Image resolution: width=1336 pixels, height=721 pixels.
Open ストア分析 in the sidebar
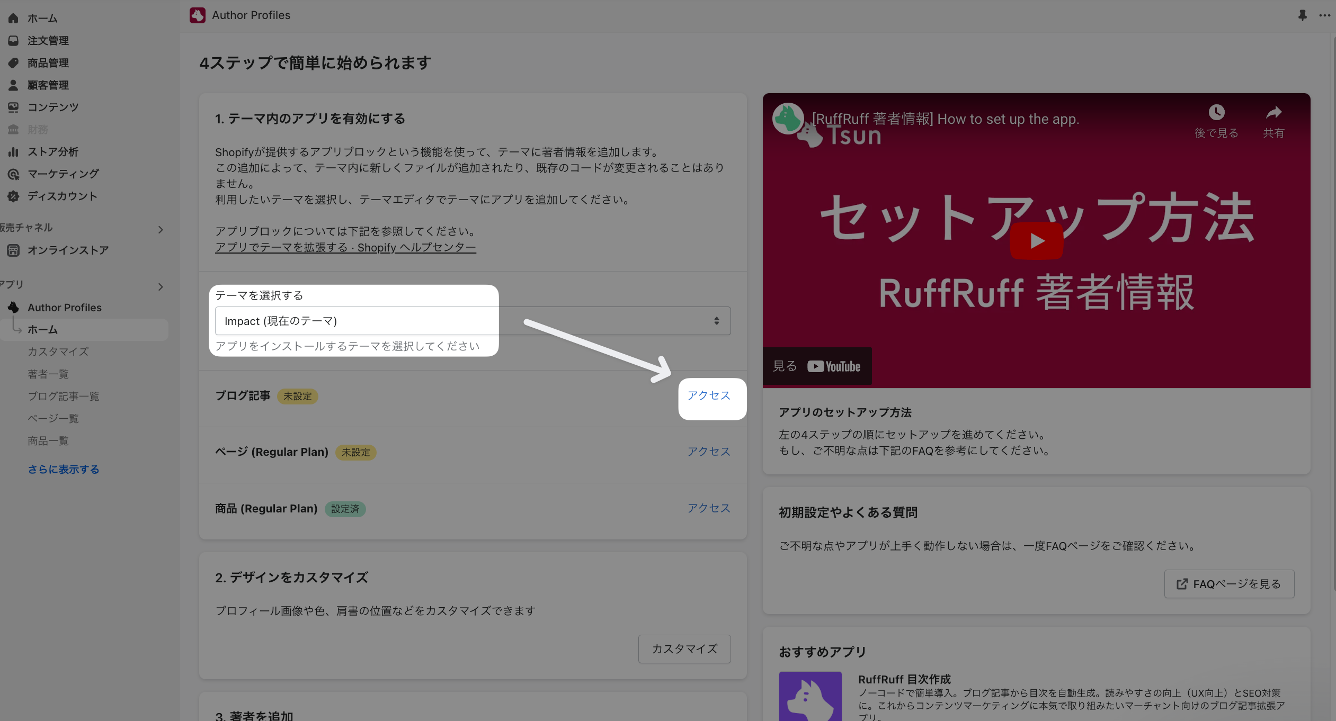point(53,152)
